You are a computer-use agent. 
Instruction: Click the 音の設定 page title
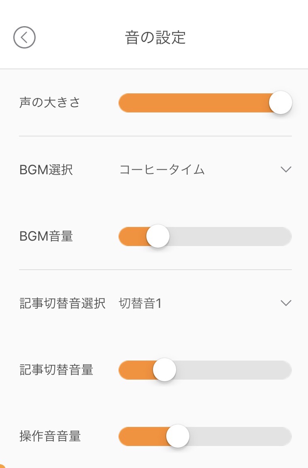155,38
